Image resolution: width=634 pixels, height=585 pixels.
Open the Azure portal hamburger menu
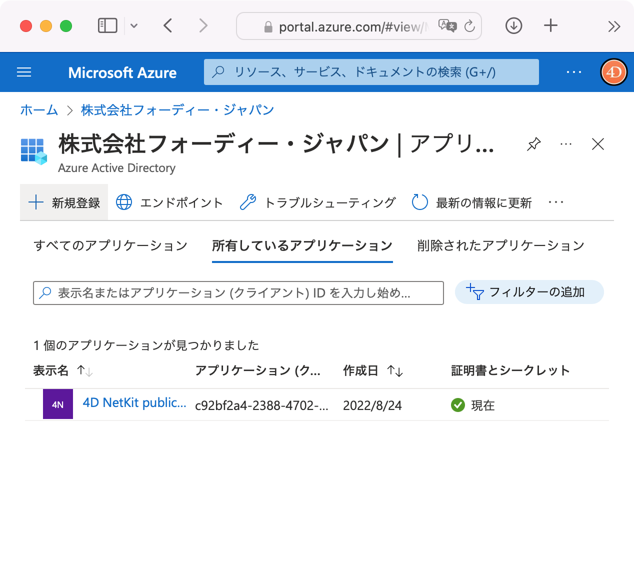pyautogui.click(x=23, y=72)
